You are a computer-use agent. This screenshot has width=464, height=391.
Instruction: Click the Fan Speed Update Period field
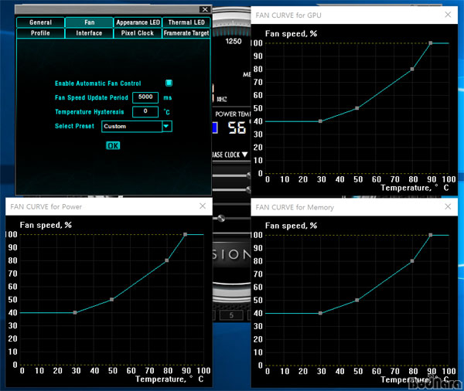coord(145,97)
